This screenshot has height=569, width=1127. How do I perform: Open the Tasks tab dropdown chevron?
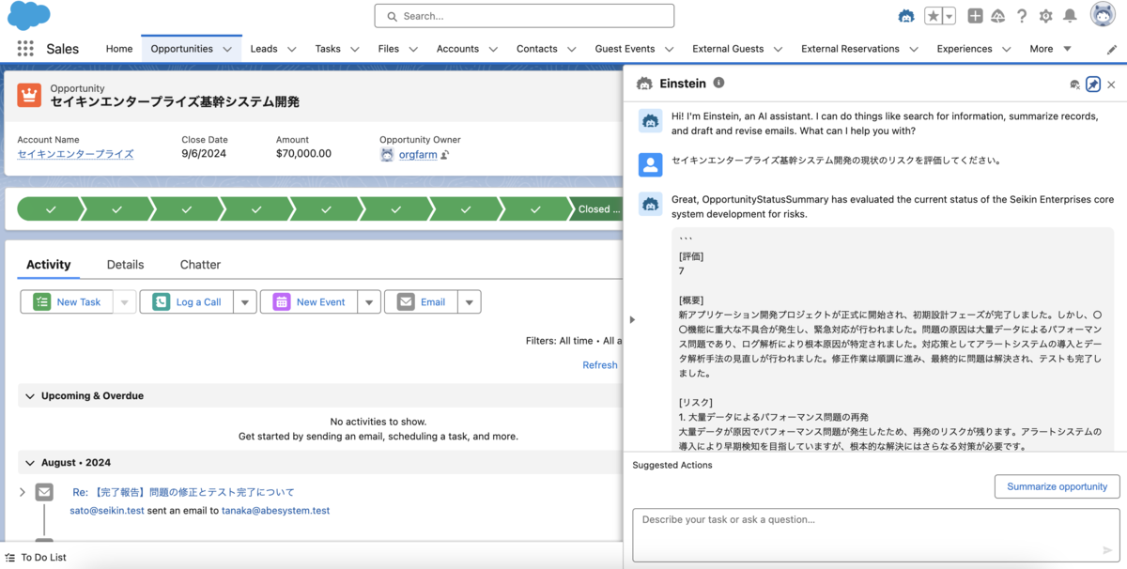(x=354, y=49)
